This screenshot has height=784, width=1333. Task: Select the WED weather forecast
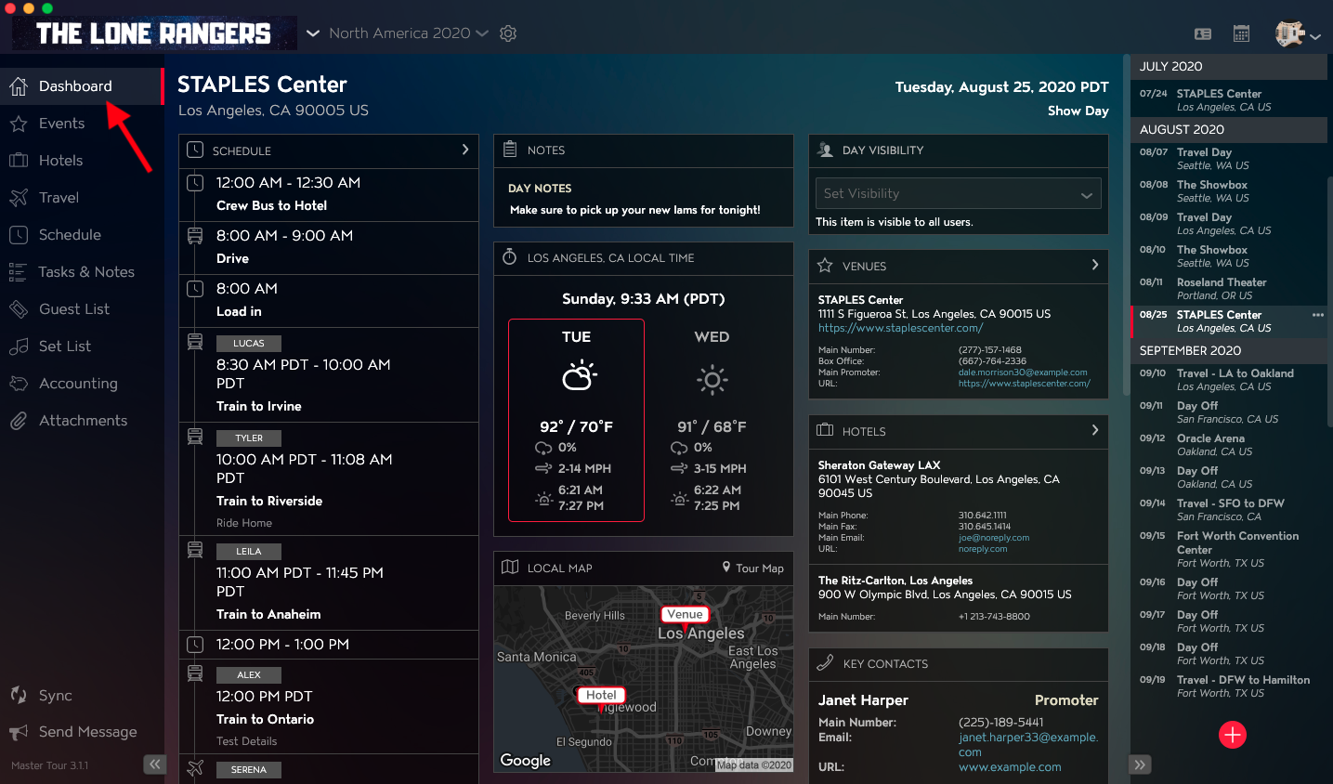[x=712, y=420]
